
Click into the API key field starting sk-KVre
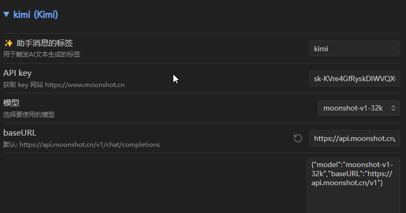355,78
